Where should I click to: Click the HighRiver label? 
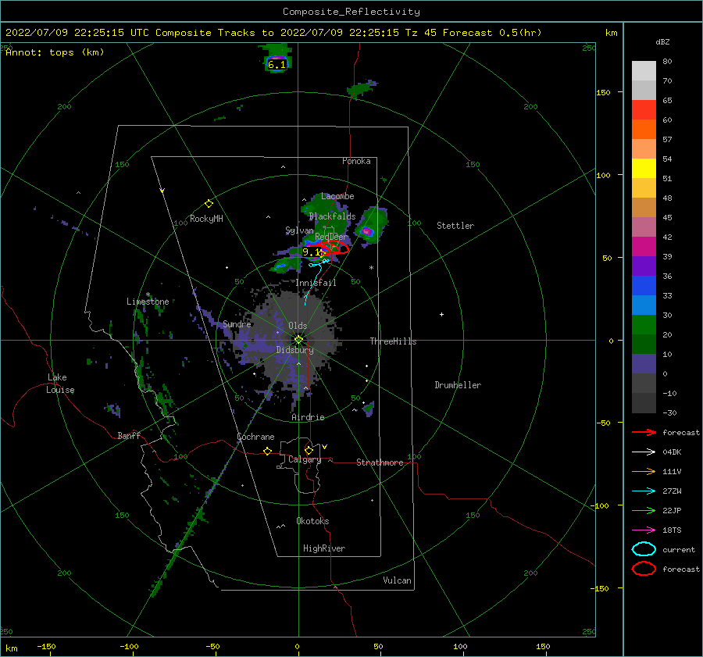pyautogui.click(x=324, y=548)
